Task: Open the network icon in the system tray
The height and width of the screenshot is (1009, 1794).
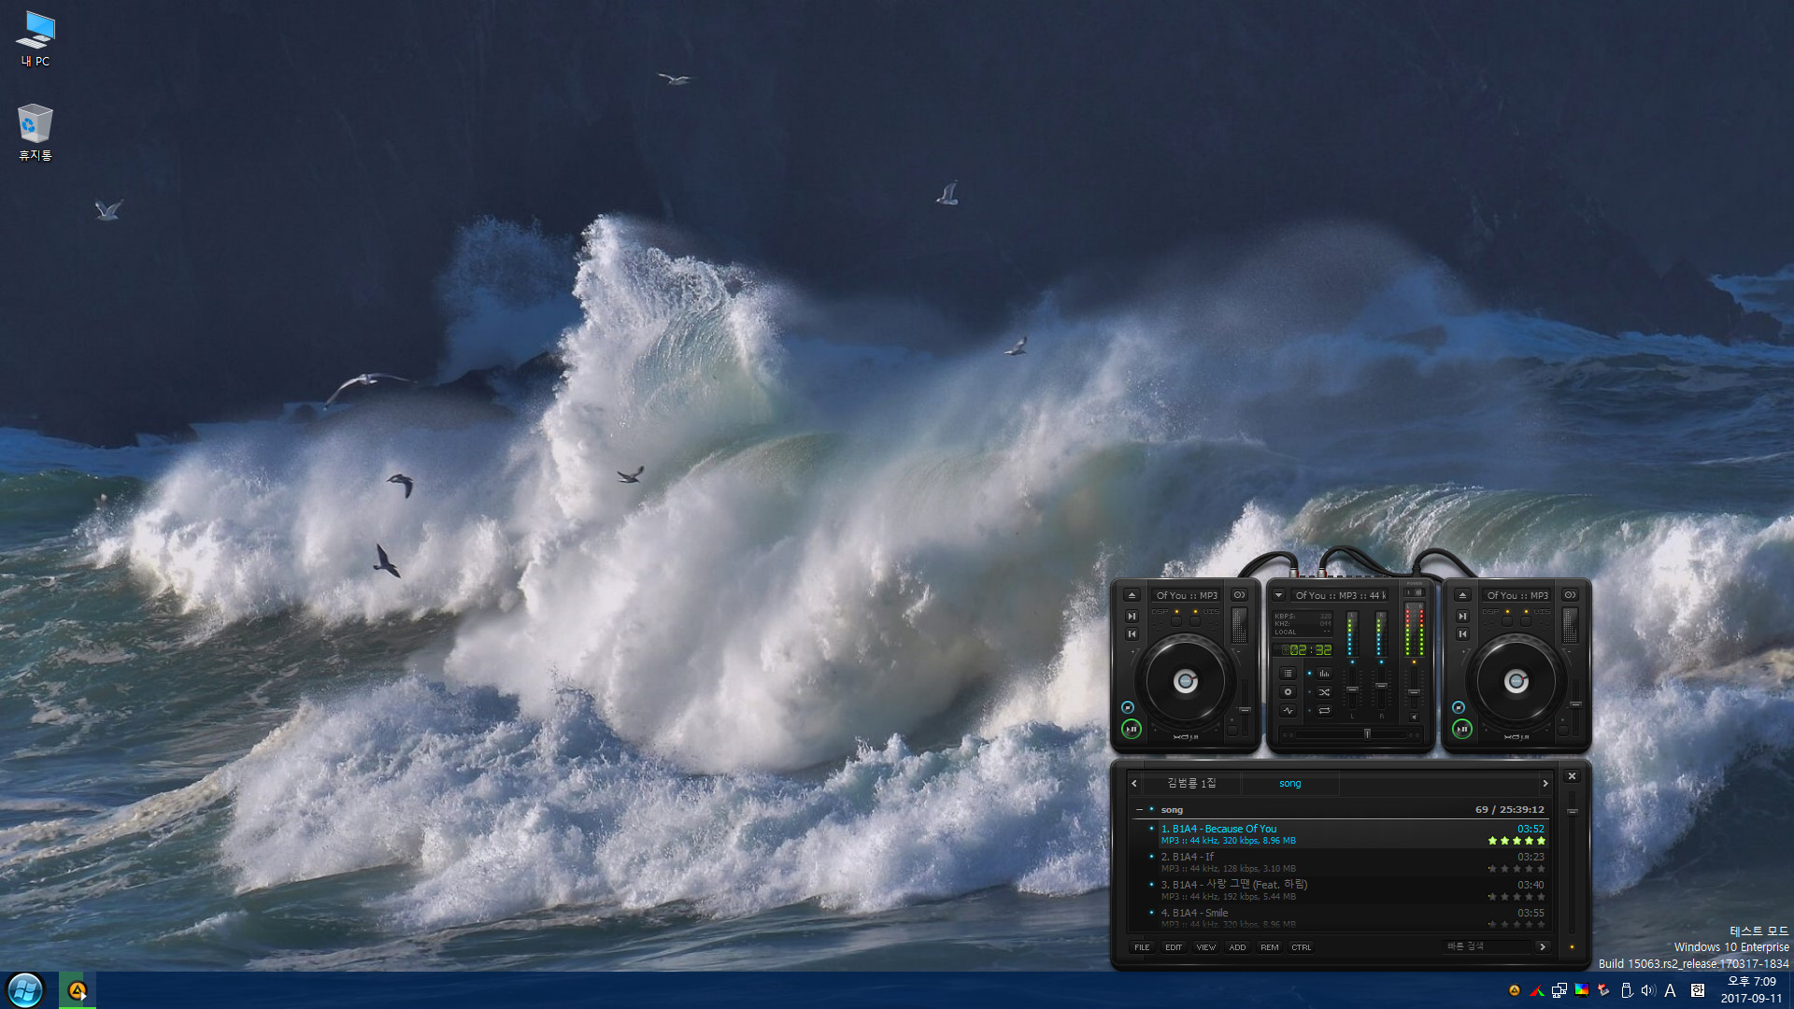Action: [1559, 990]
